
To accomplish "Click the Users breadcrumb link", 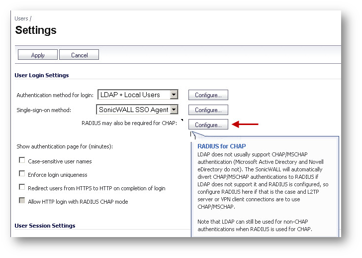I will [x=21, y=18].
